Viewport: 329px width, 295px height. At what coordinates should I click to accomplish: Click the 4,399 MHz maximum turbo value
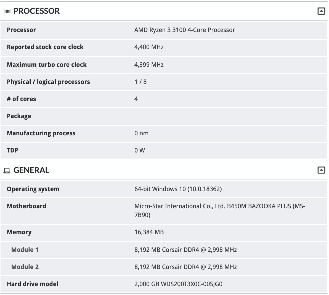pyautogui.click(x=149, y=65)
